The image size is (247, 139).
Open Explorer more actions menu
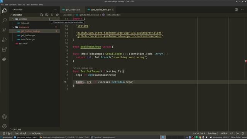(55, 10)
